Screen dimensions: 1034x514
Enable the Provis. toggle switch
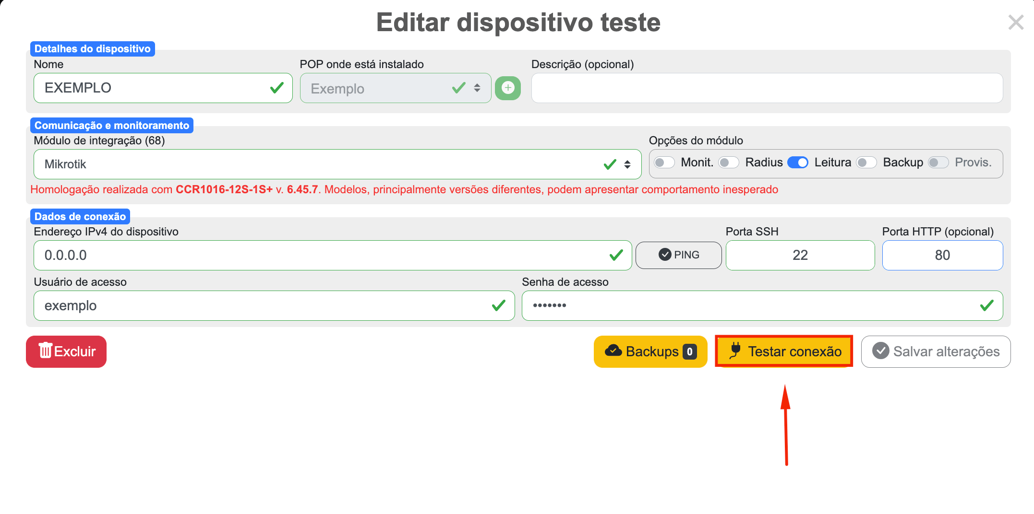[x=938, y=163]
